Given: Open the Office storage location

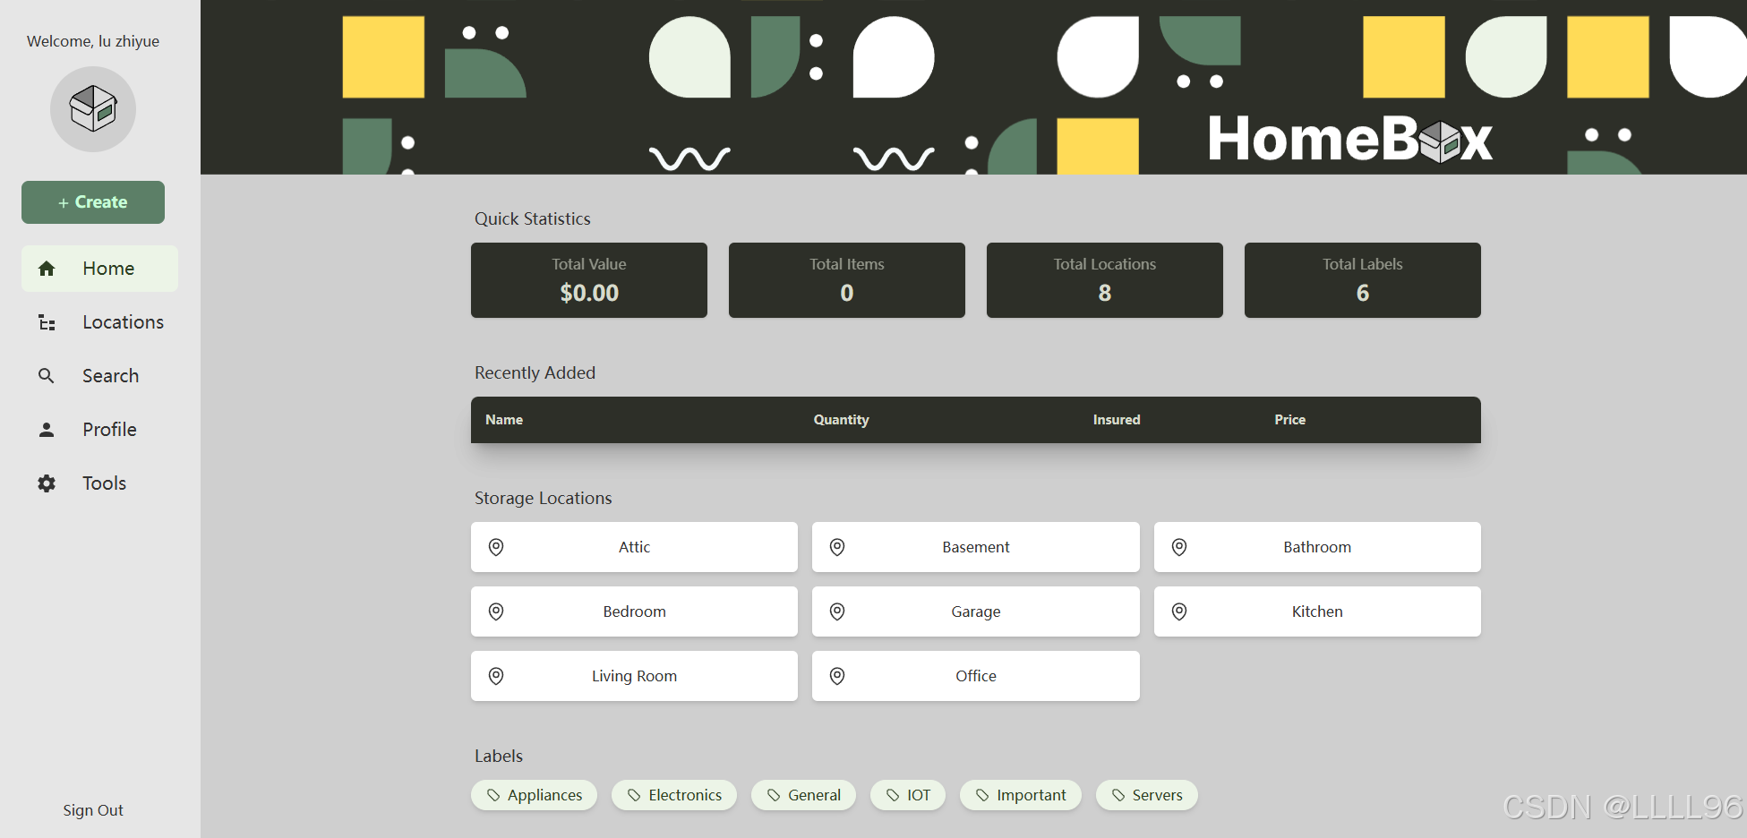Looking at the screenshot, I should coord(976,676).
